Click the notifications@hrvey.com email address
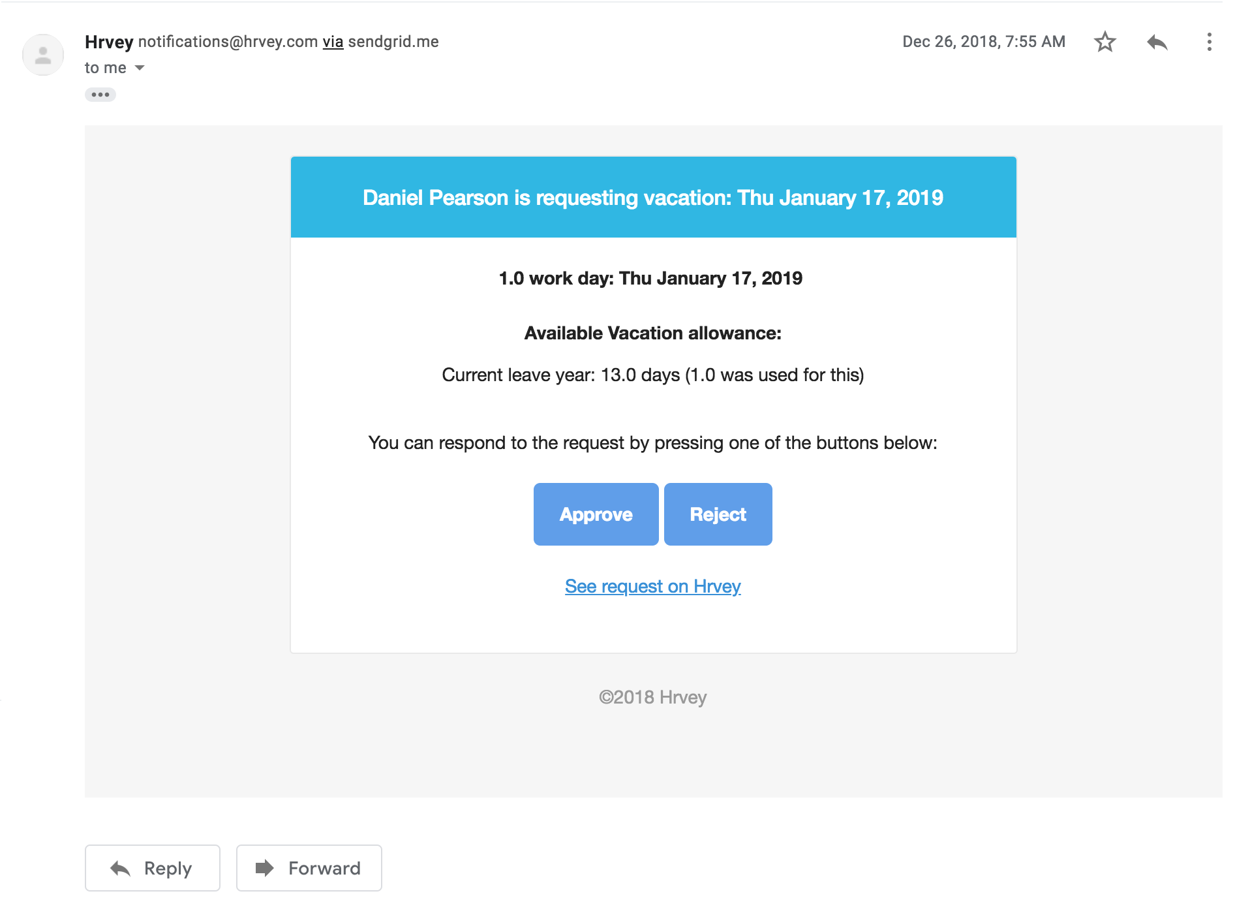Image resolution: width=1250 pixels, height=915 pixels. [x=228, y=42]
